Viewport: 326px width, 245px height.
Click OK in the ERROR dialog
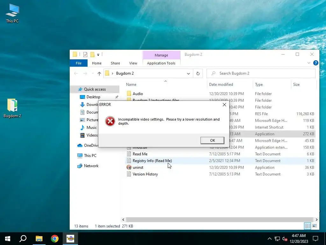(212, 140)
